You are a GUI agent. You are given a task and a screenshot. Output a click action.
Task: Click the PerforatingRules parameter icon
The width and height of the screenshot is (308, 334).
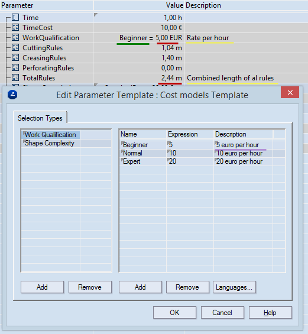[x=15, y=68]
